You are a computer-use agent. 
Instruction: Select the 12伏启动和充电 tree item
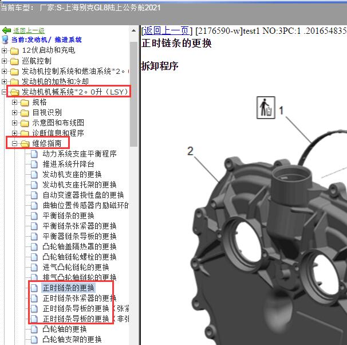coord(49,50)
